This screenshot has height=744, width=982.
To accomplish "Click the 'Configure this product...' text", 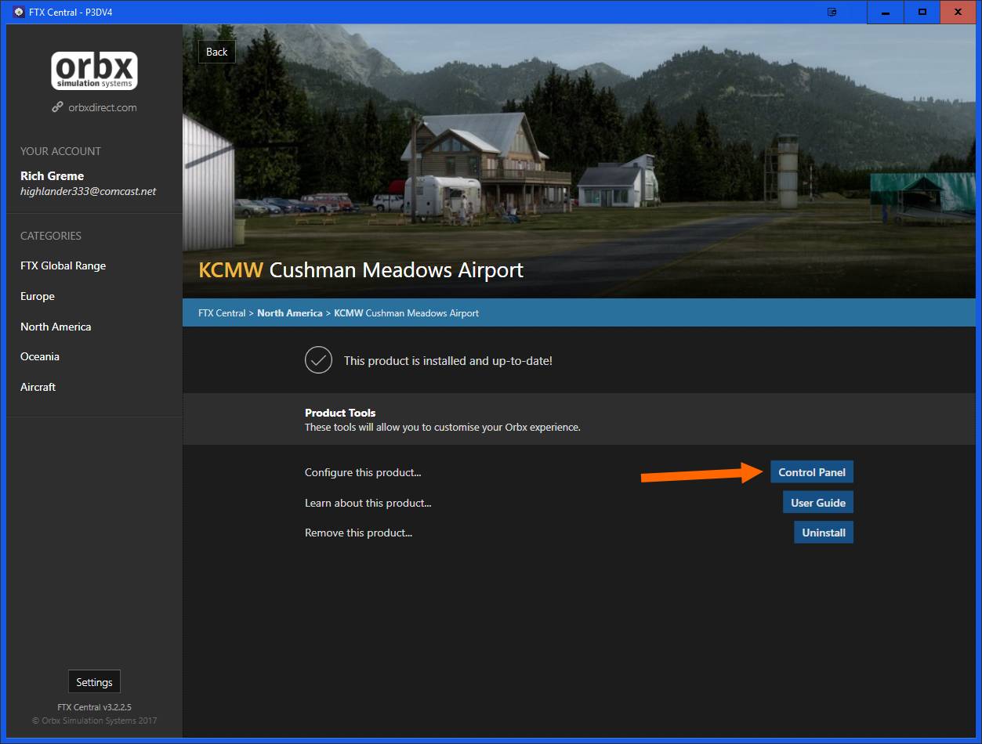I will tap(363, 472).
